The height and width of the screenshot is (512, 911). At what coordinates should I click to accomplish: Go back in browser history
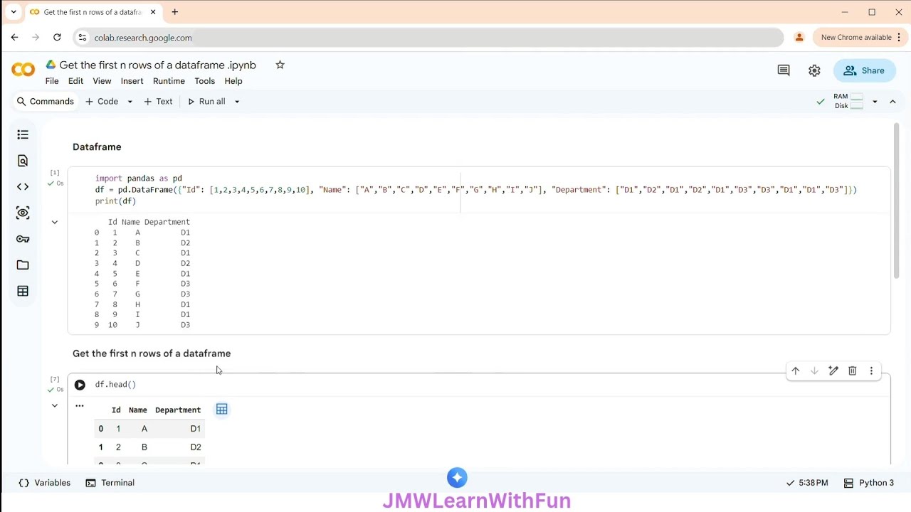pos(14,37)
